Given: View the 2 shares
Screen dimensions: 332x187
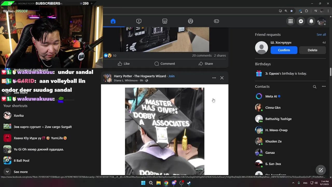Looking at the screenshot, I should [x=220, y=56].
